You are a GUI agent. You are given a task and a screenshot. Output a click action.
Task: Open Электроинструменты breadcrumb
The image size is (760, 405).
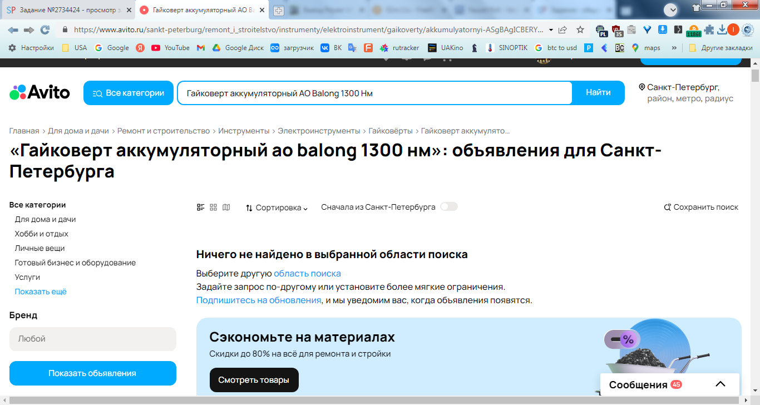[319, 131]
